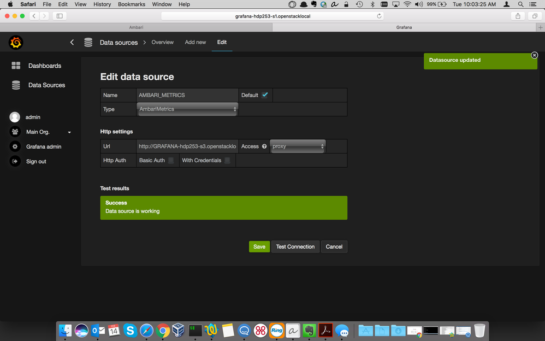Click the help icon next to Access
Screen dimensions: 545x341
click(264, 146)
